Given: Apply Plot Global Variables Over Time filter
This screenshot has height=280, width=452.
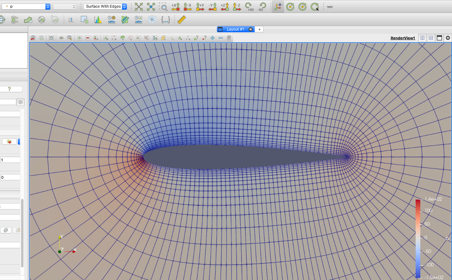Looking at the screenshot, I should (112, 20).
